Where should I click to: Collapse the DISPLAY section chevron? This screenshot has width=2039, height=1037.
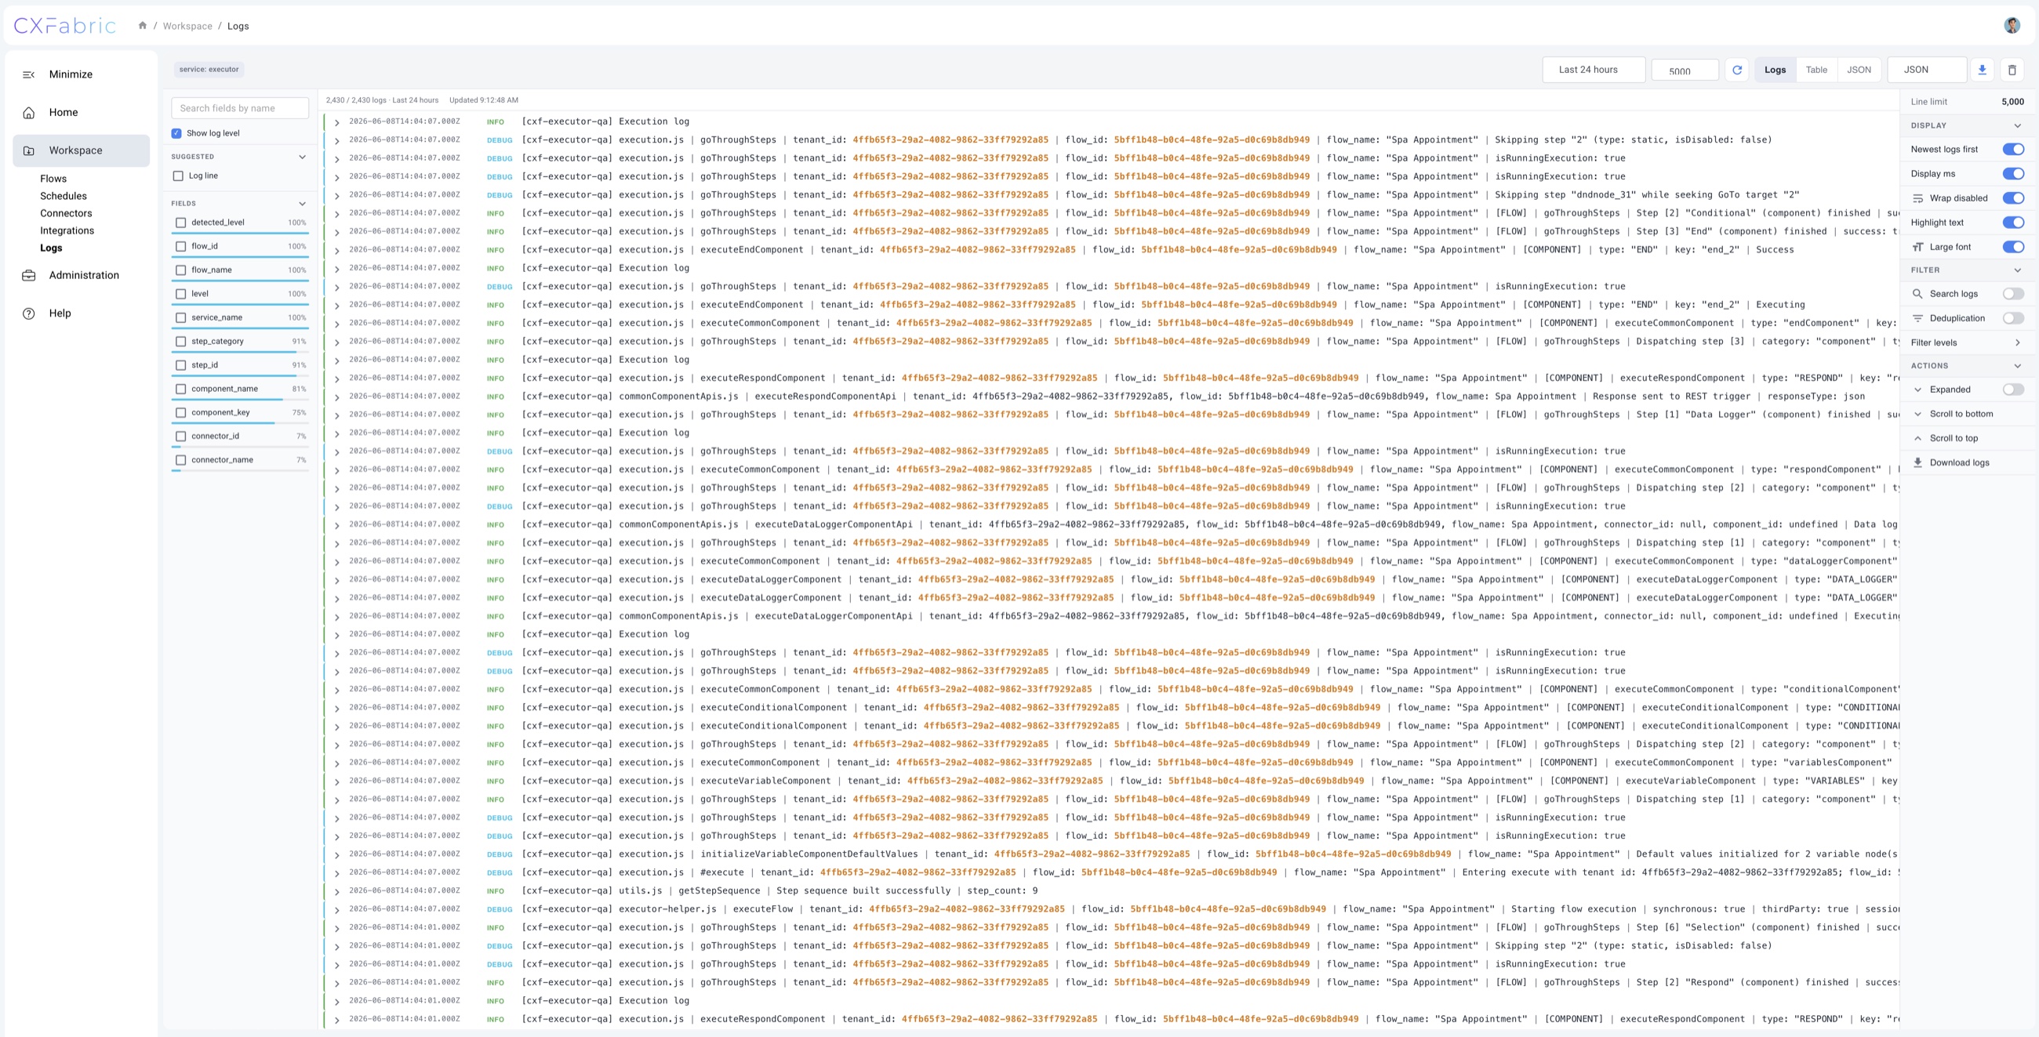[2018, 125]
